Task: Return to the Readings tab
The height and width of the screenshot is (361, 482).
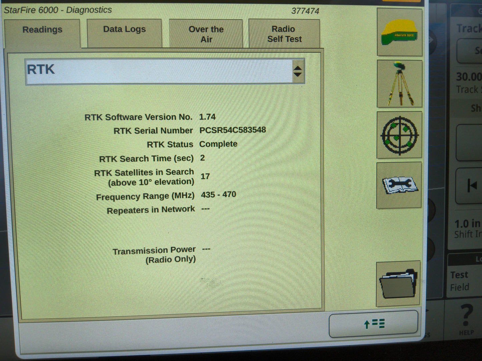Action: tap(42, 29)
